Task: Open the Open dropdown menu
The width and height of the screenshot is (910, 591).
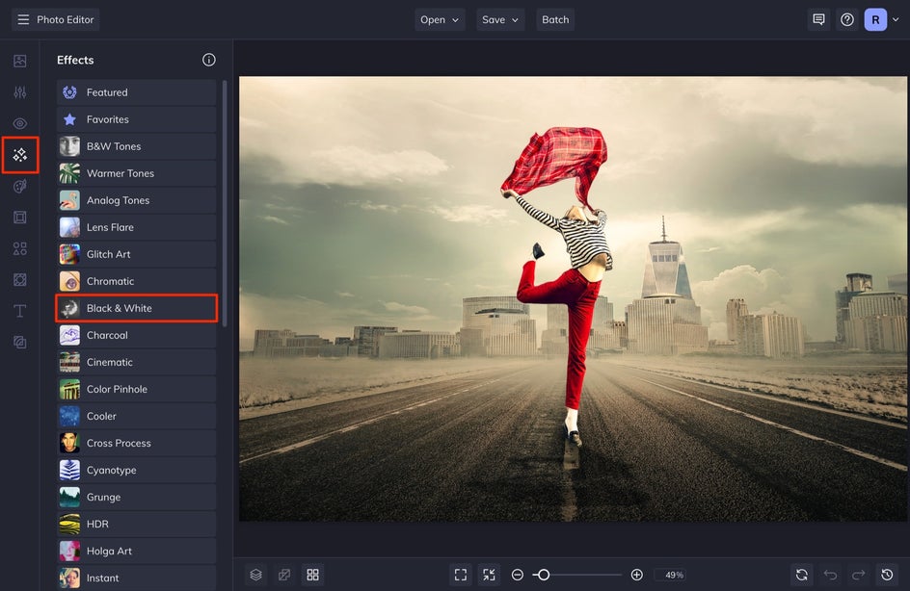Action: 440,19
